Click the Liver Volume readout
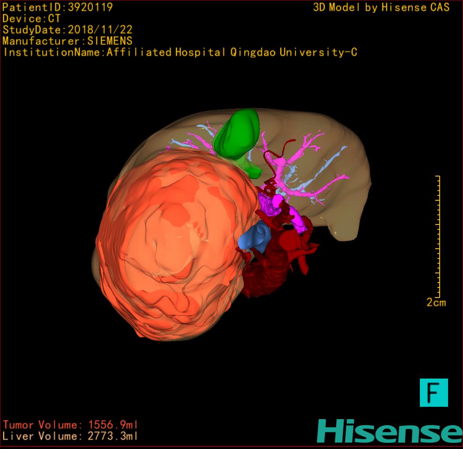 70,436
